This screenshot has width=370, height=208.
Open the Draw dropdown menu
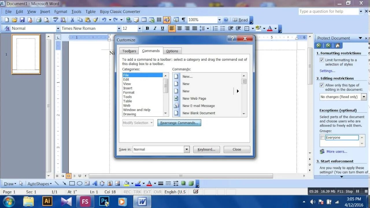10,183
